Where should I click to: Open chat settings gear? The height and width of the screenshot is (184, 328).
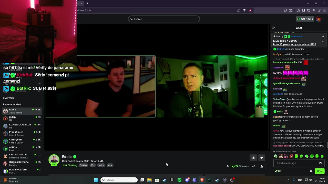tap(311, 171)
